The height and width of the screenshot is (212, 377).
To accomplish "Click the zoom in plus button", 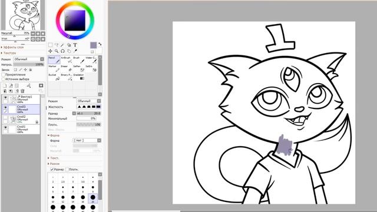I will click(x=38, y=34).
